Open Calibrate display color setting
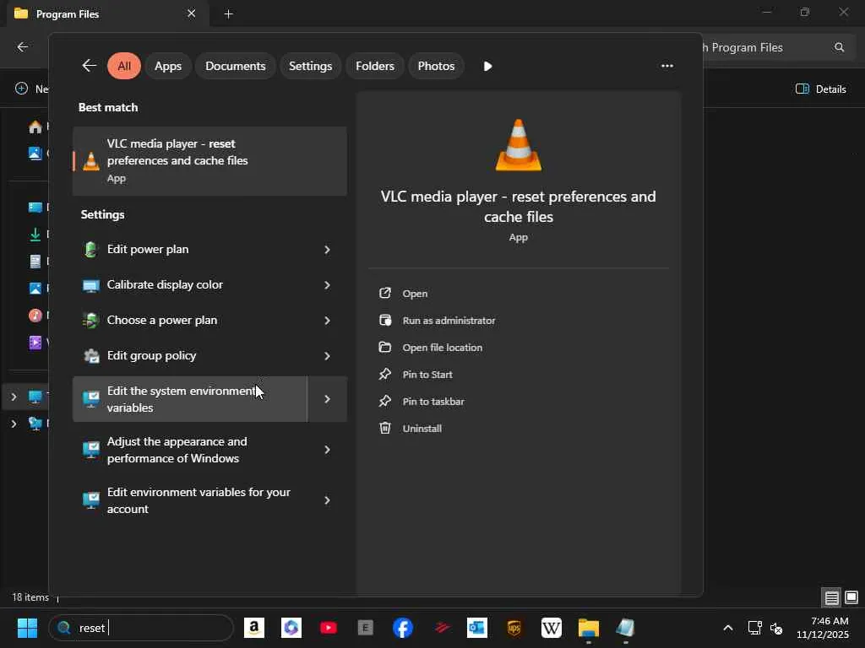 [190, 285]
